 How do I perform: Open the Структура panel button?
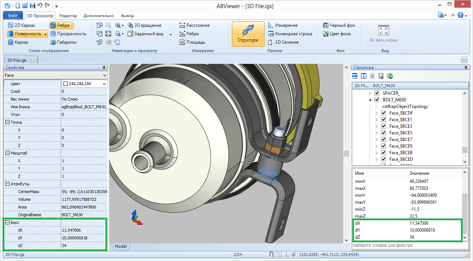coord(248,34)
